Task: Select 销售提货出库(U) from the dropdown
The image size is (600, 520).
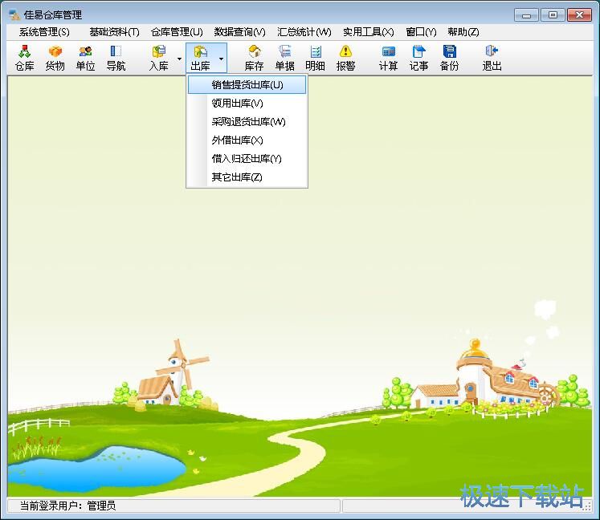Action: (x=247, y=84)
